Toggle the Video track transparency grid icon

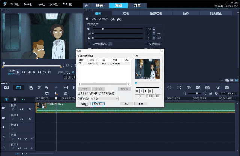click(30, 109)
